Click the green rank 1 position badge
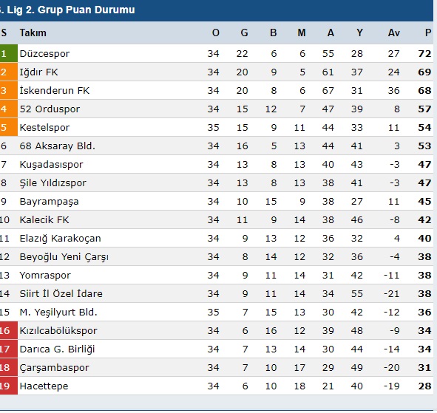Screen dimensions: 437x413 pyautogui.click(x=8, y=53)
